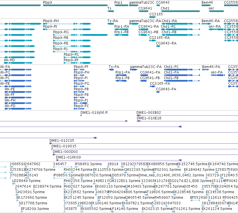Click EST LD28949.5prime

[x=26, y=181]
